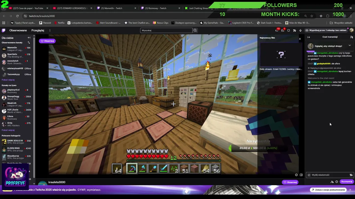The image size is (355, 199).
Task: Collapse chat with the arrow icon
Action: (x=308, y=37)
